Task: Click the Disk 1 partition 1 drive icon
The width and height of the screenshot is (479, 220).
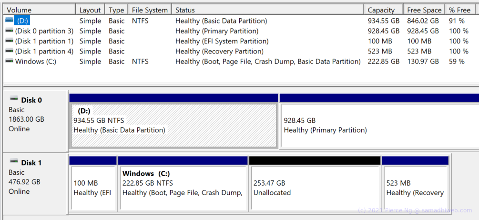Action: pyautogui.click(x=9, y=41)
